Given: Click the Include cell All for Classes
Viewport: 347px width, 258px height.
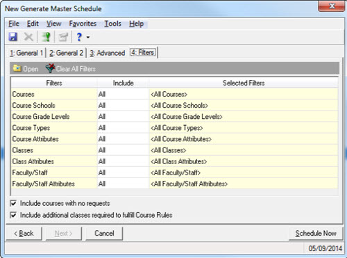Looking at the screenshot, I should [123, 150].
